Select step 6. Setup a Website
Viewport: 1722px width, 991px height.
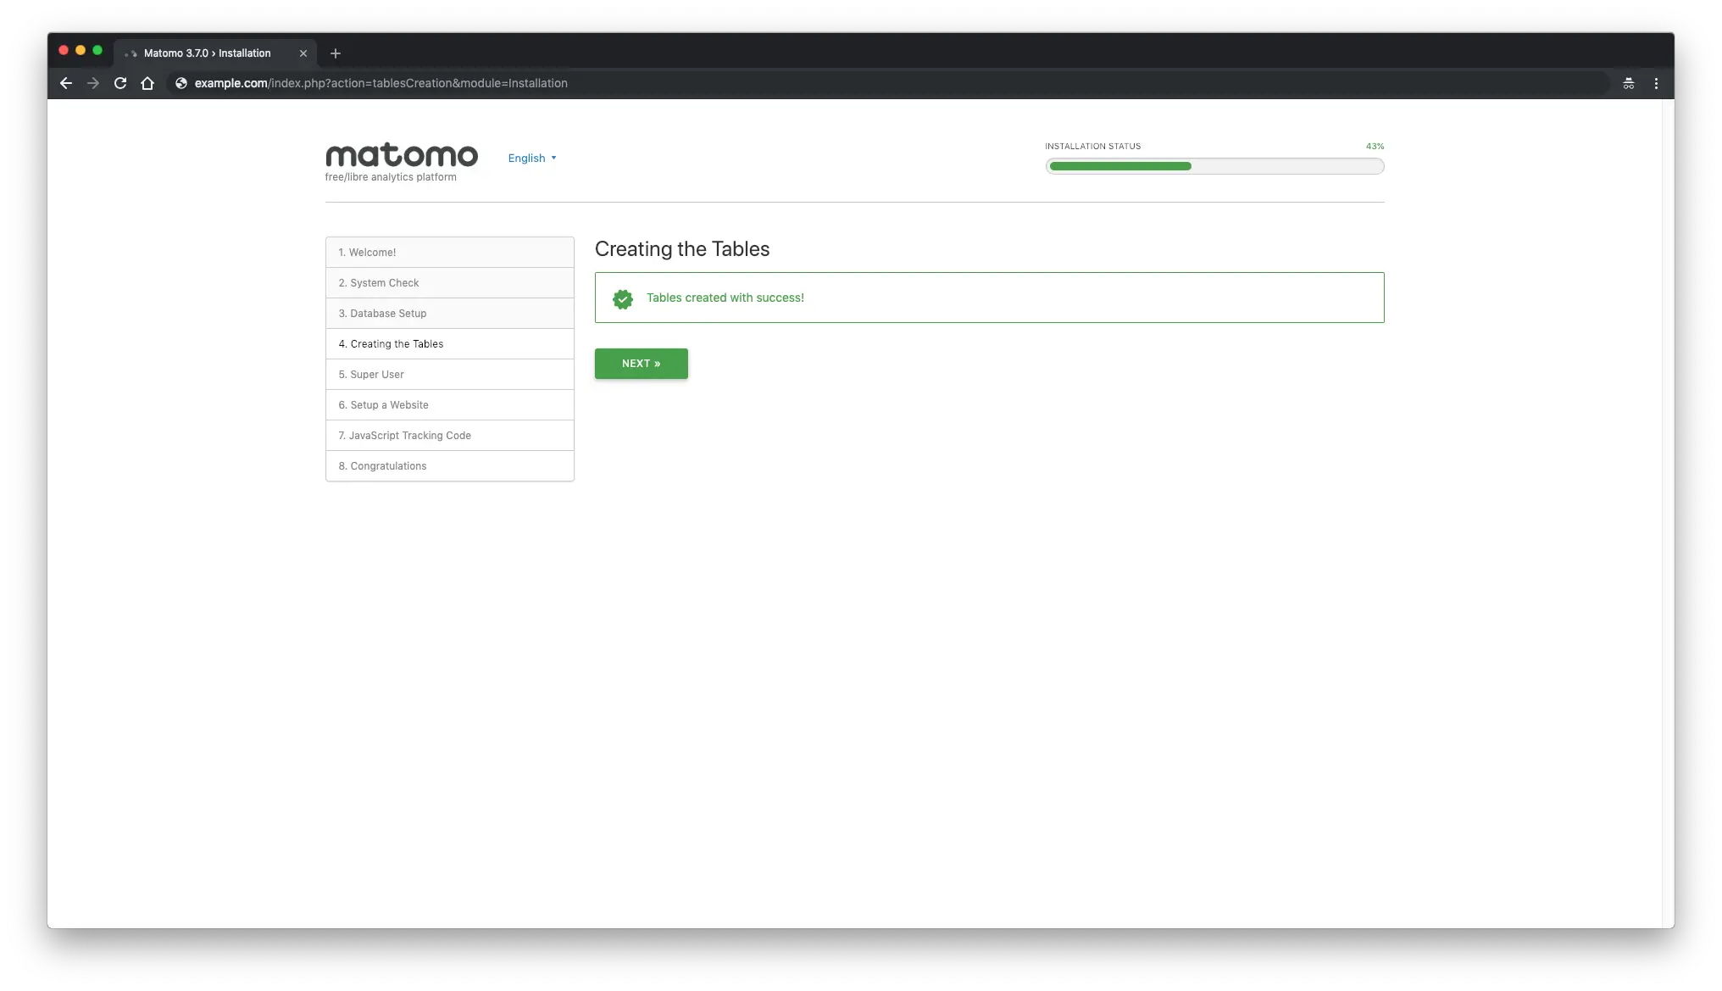tap(450, 405)
